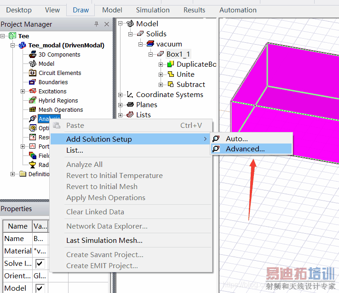
Task: Click the Hybrid Regions icon
Action: point(33,100)
